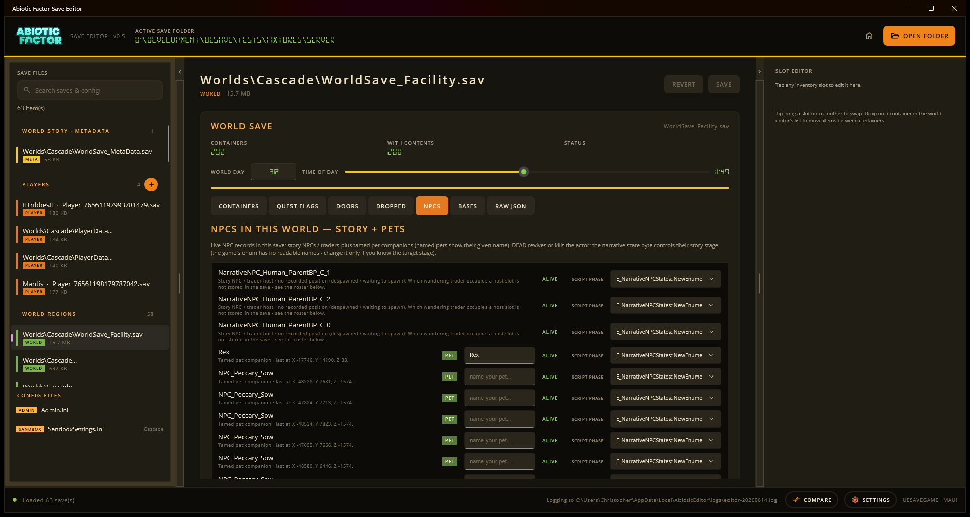Open script phase dropdown for NarrativeNPC_Human_ParentBP_C_1

(x=665, y=279)
